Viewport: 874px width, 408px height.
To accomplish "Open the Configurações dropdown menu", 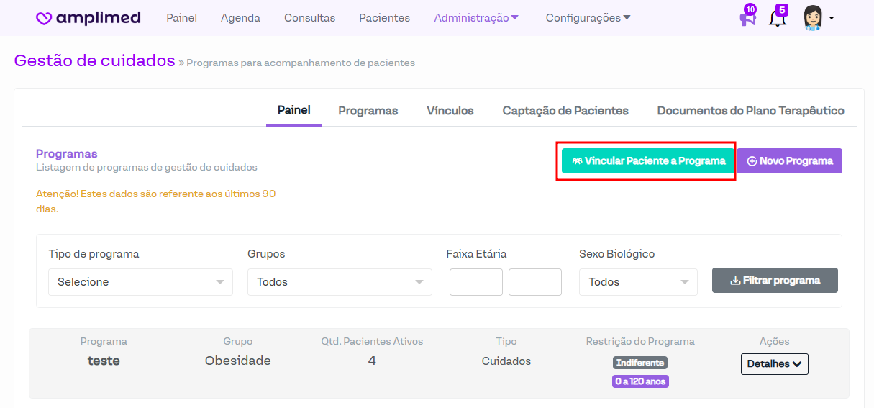I will click(x=588, y=18).
